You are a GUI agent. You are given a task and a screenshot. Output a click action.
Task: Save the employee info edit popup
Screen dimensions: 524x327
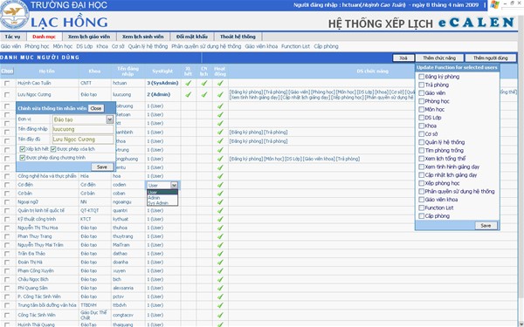102,167
